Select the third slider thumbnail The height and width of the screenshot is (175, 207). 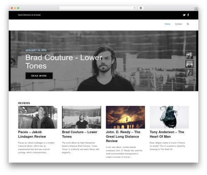pos(189,72)
